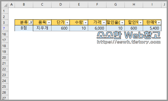Viewport: 168px width, 101px height.
Task: Open the 할인율 filter dropdown
Action: coord(122,22)
